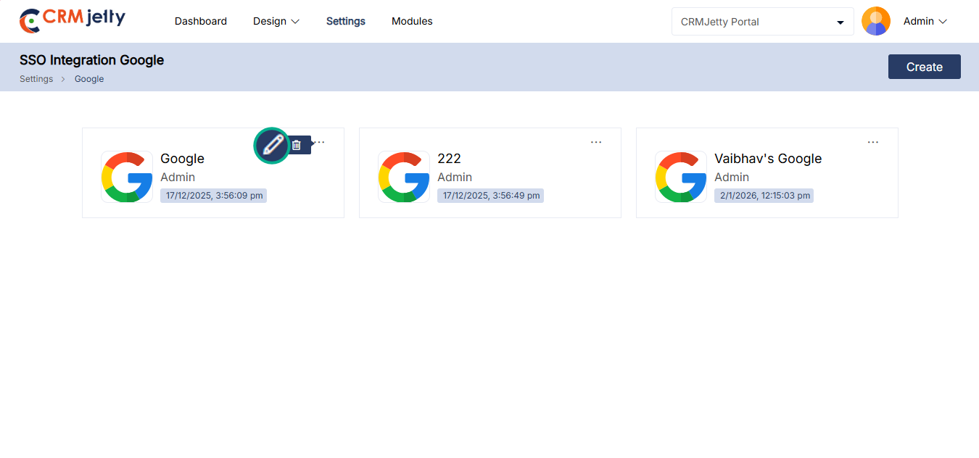Click the trash delete icon on Google card
The width and height of the screenshot is (979, 458).
[296, 145]
